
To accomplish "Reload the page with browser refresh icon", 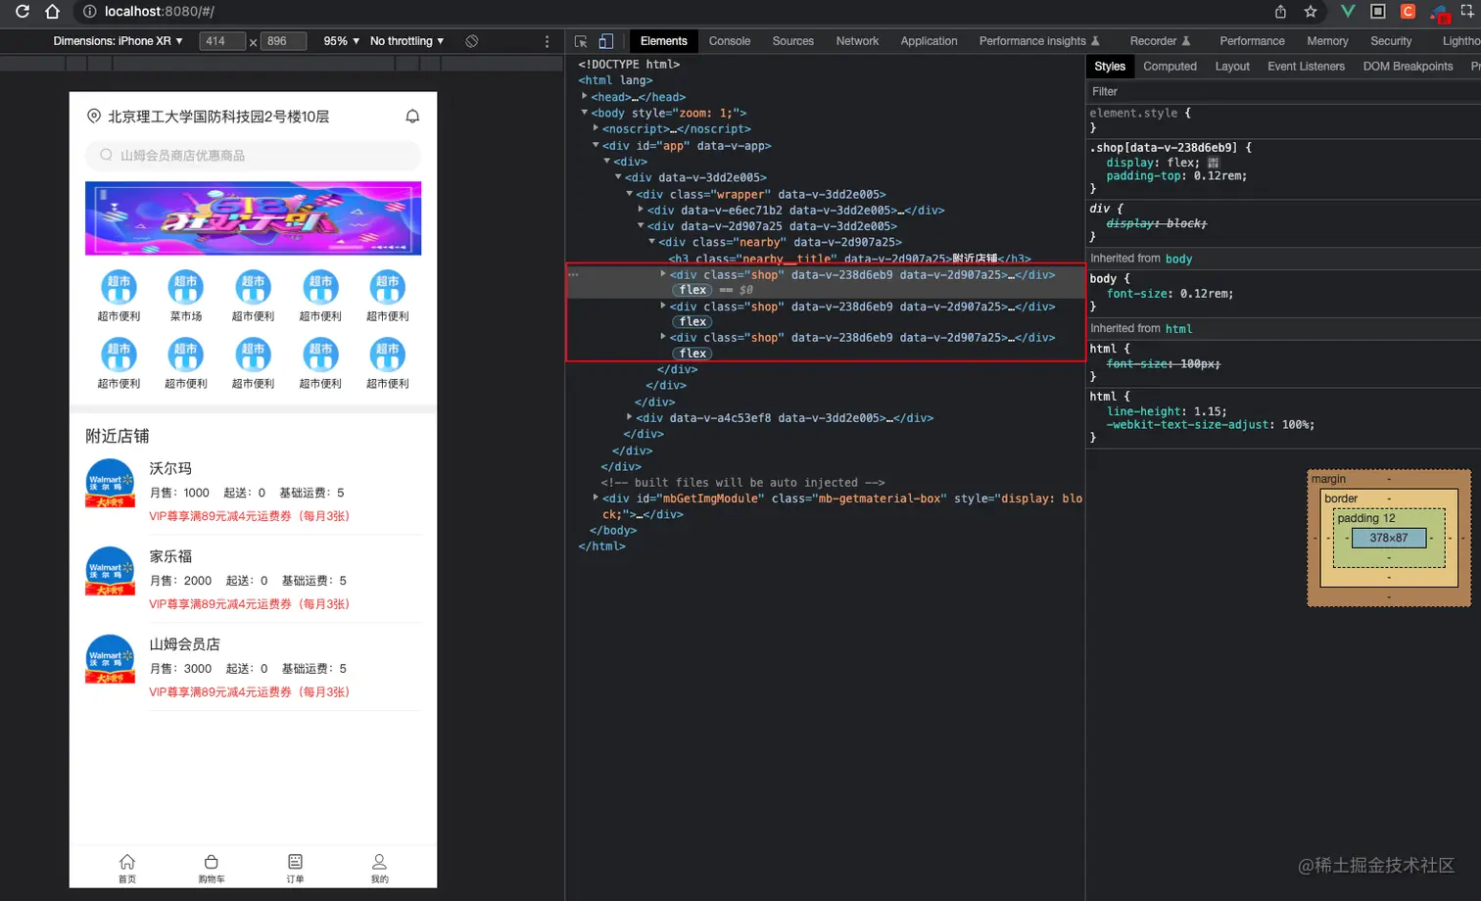I will pos(23,12).
